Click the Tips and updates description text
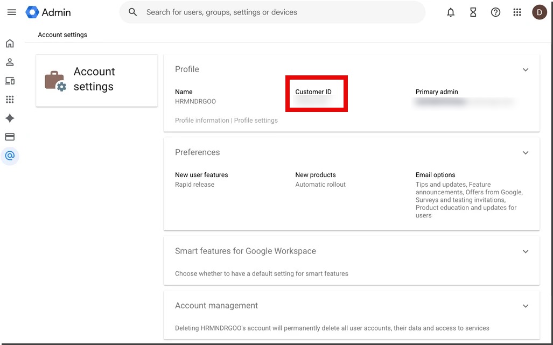 (469, 200)
